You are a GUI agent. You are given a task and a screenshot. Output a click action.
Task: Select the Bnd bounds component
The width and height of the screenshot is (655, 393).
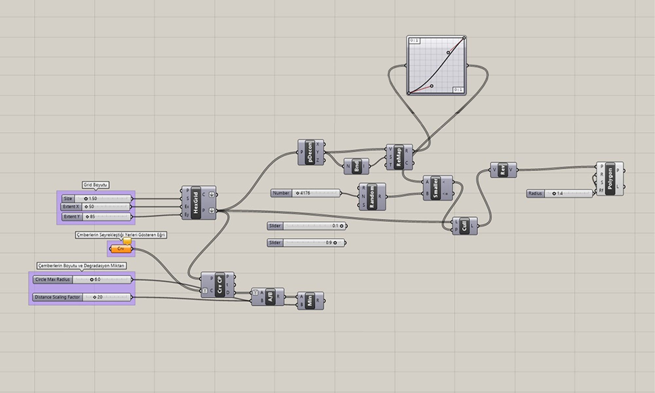(x=356, y=166)
